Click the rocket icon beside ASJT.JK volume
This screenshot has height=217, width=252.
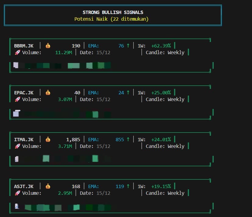point(17,193)
